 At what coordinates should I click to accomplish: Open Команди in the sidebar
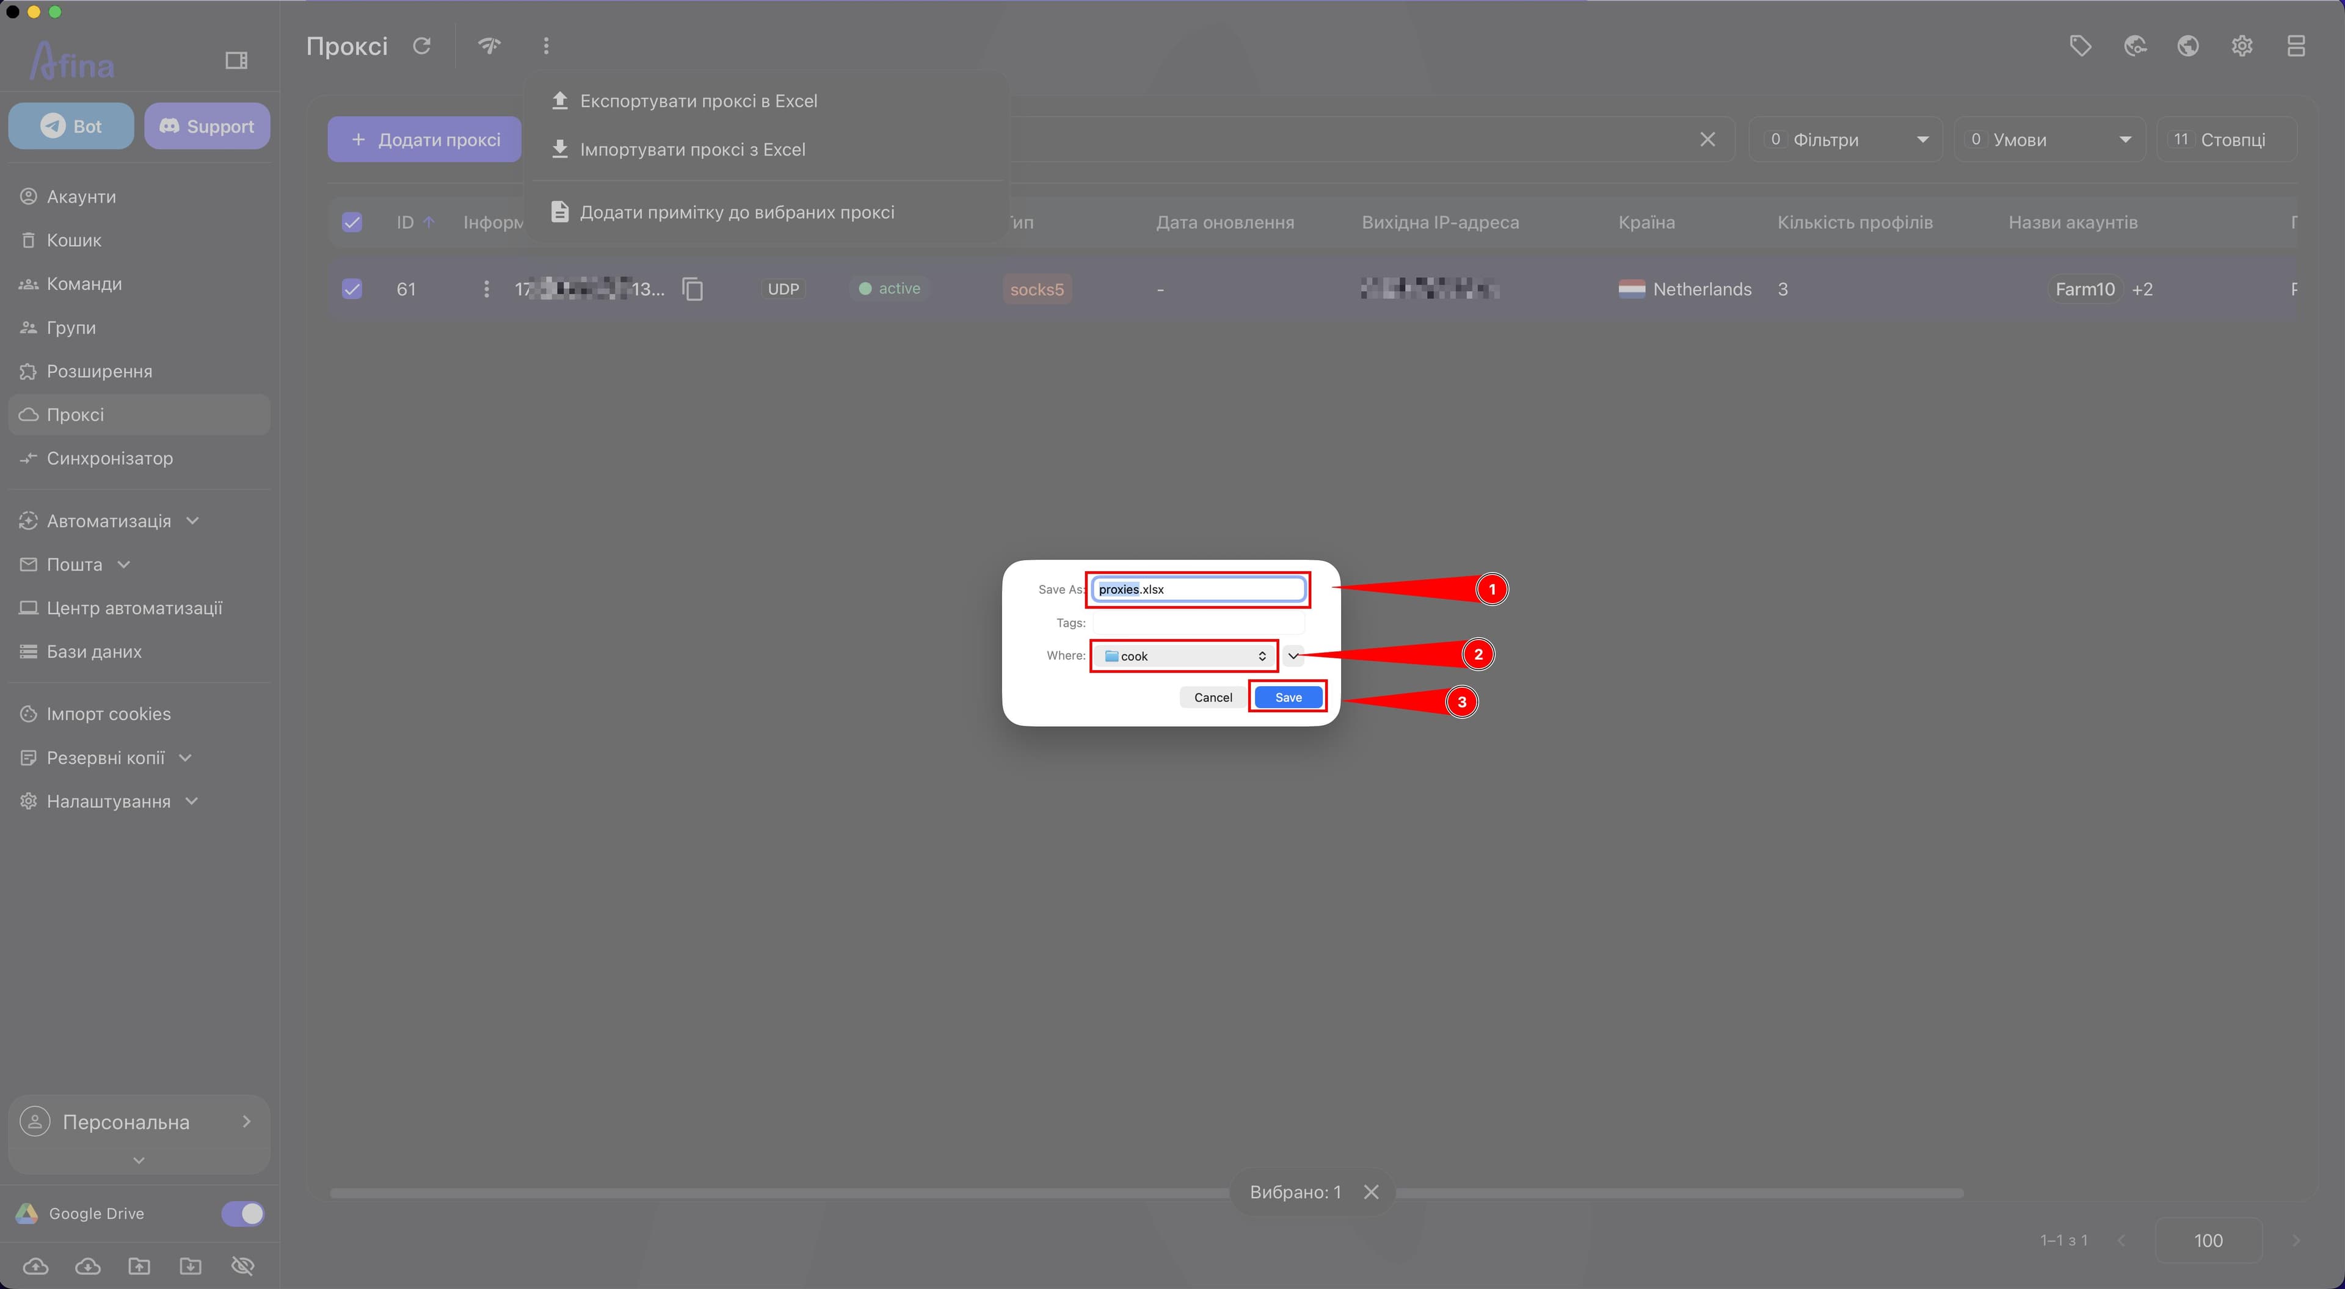click(x=139, y=284)
